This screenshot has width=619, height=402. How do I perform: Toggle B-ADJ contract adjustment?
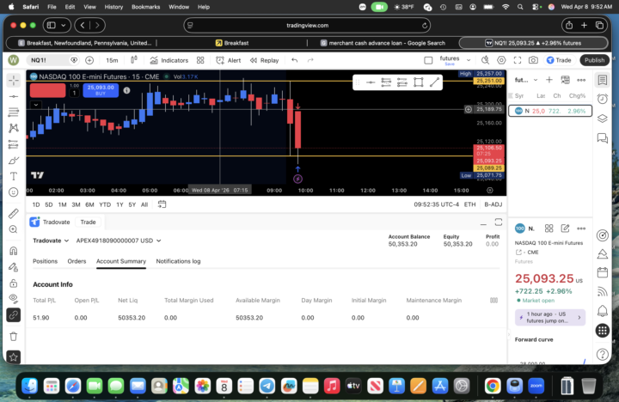coord(493,204)
